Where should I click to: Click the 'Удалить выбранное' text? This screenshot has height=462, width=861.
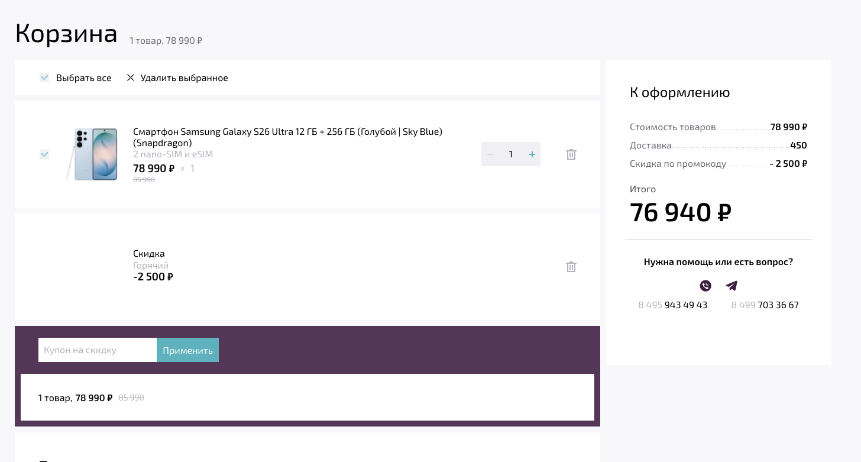coord(184,78)
